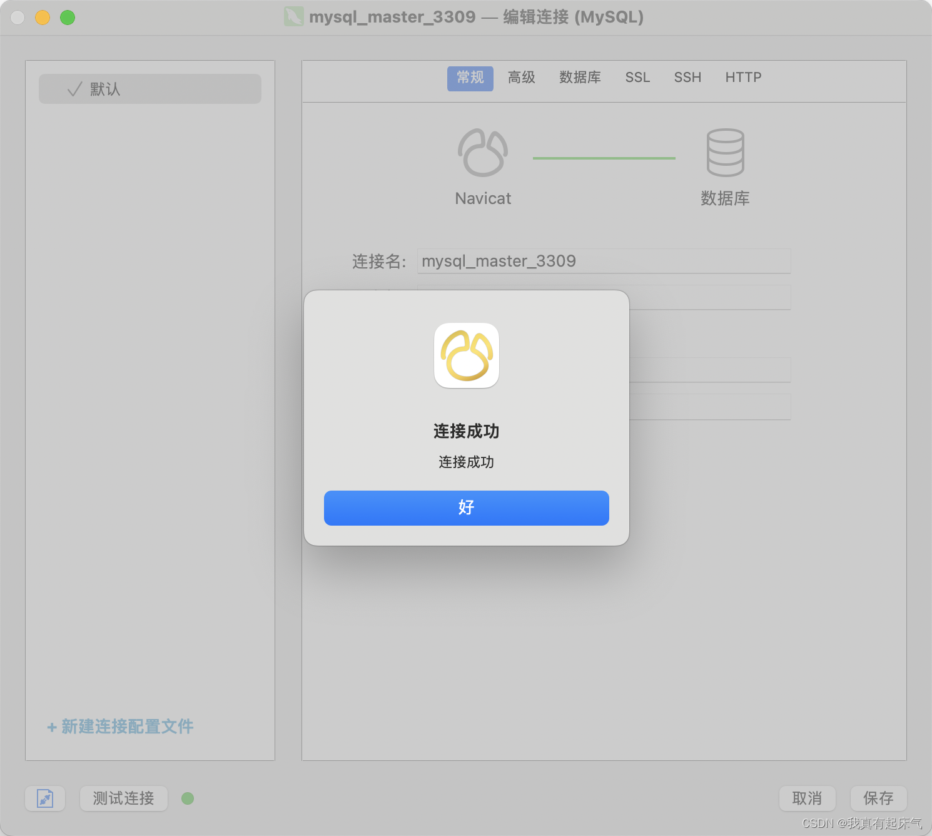Click 新建连接配置文件 link
932x836 pixels.
pyautogui.click(x=120, y=726)
